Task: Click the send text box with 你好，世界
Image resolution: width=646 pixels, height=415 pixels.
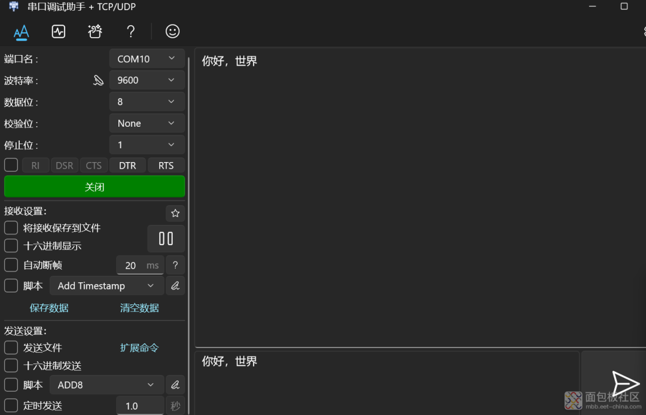Action: (387, 383)
